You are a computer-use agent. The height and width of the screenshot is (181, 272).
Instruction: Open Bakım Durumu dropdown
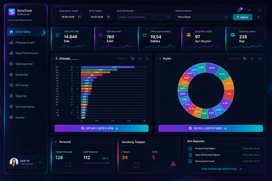pyautogui.click(x=202, y=17)
